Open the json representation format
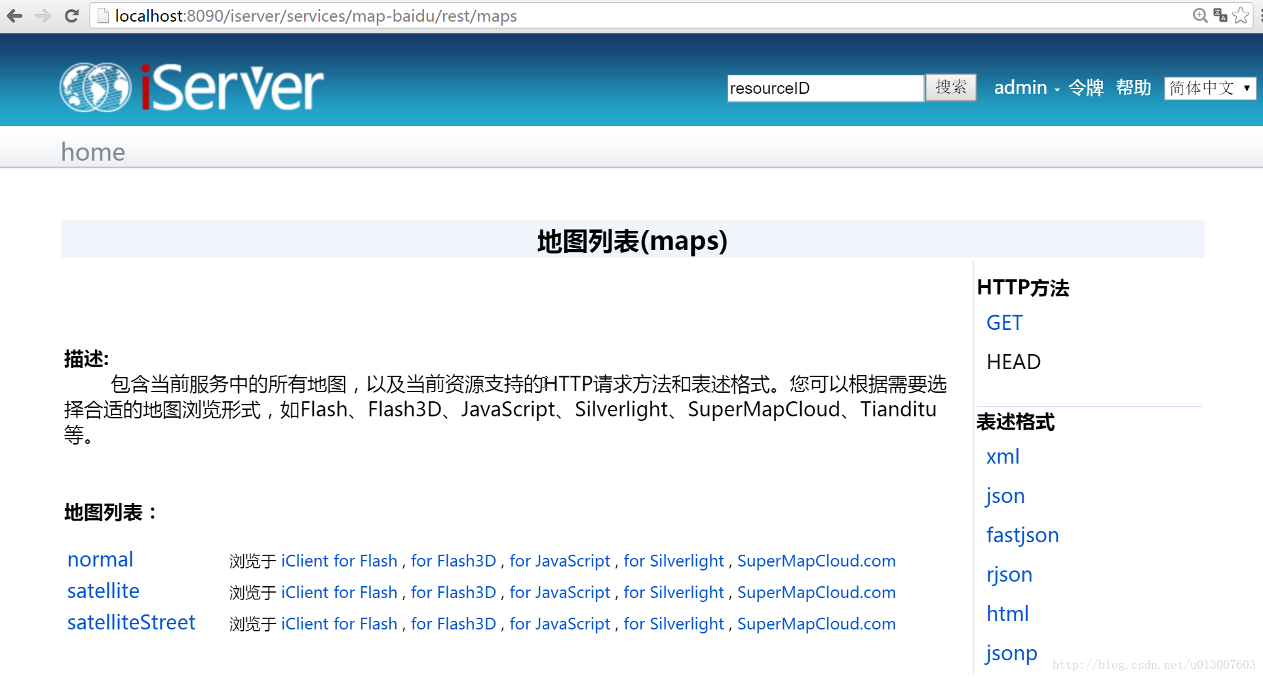 pos(1005,496)
